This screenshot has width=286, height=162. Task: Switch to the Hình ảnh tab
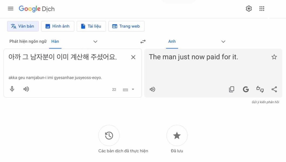(58, 26)
